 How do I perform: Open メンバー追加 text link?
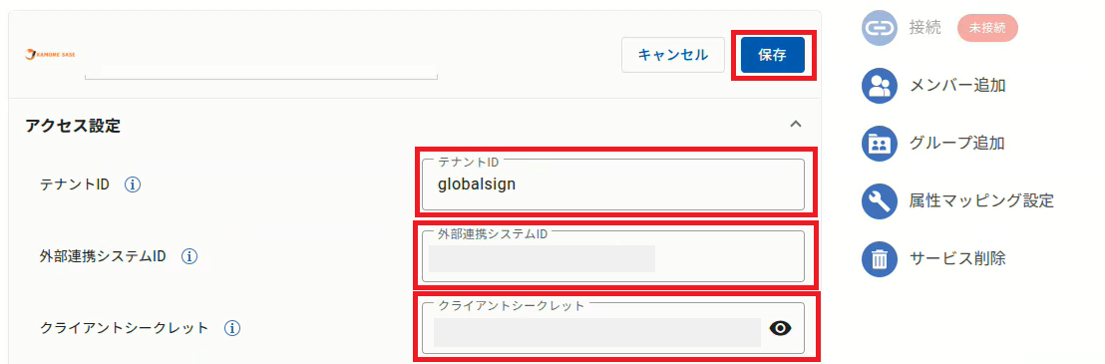point(957,86)
